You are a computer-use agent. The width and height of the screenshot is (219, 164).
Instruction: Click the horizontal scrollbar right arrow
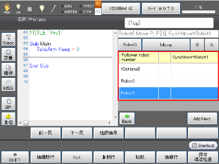click(x=109, y=123)
